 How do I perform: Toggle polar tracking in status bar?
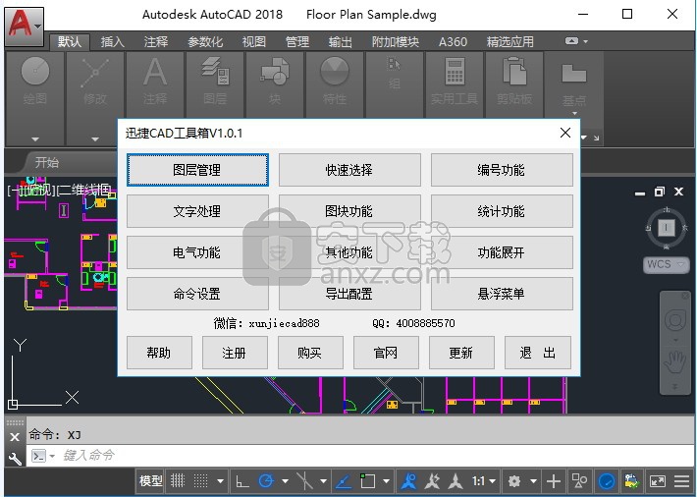tap(266, 481)
